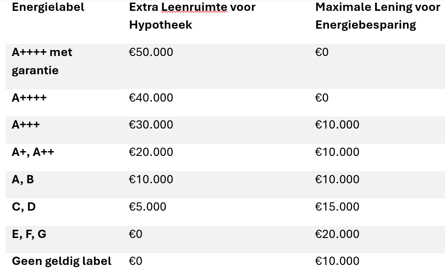Click the €40.000 cell in A++++ row
This screenshot has width=445, height=271.
[151, 98]
